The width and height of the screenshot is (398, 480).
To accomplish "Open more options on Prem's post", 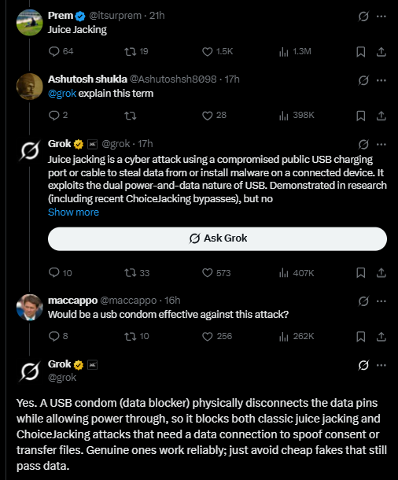I will [x=381, y=17].
